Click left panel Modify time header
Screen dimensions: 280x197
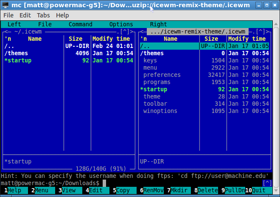coord(111,39)
